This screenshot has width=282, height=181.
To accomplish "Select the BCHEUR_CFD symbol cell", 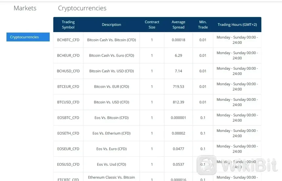I will (x=68, y=56).
